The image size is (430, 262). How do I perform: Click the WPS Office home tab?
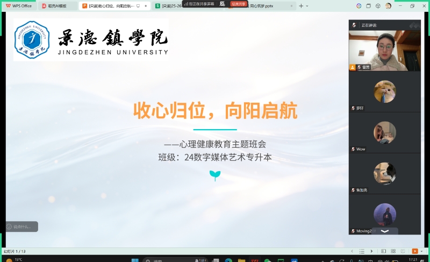(x=19, y=6)
